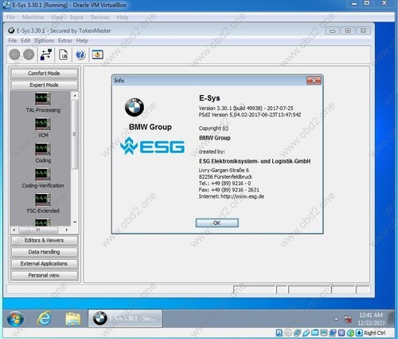This screenshot has width=398, height=339.
Task: Click the log file toolbar icon
Action: pos(64,54)
